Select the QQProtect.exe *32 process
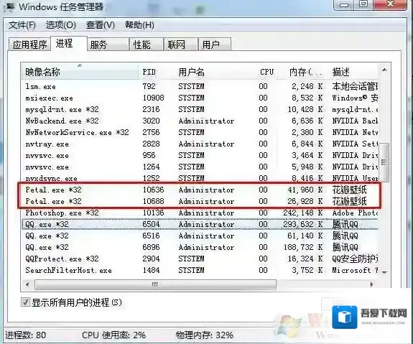413x344 pixels. 200,259
